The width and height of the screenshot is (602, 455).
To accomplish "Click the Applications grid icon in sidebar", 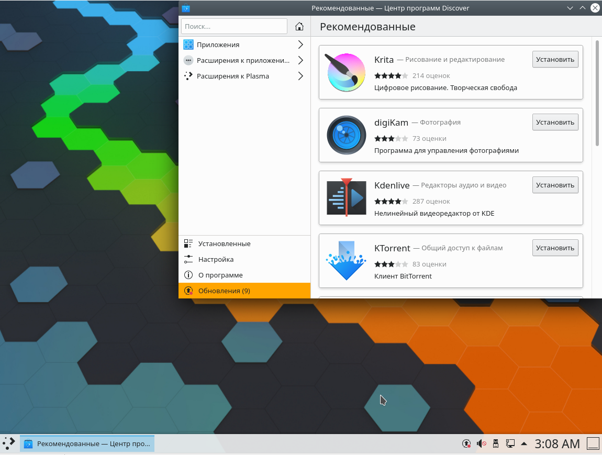I will (188, 45).
